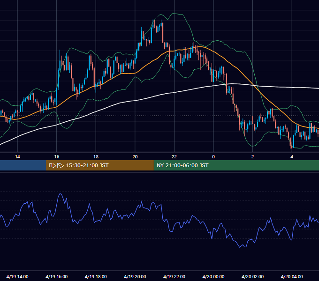Click the 16 hour axis label
Image resolution: width=319 pixels, height=281 pixels.
click(x=57, y=157)
